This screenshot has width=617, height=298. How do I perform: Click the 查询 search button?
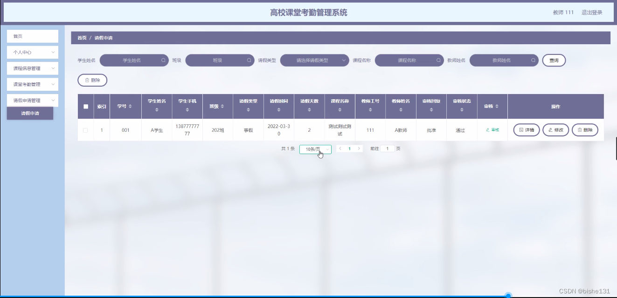[x=554, y=60]
